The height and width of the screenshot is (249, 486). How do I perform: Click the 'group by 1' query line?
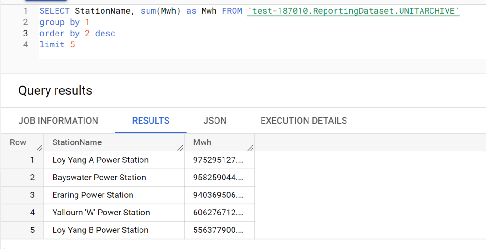64,22
